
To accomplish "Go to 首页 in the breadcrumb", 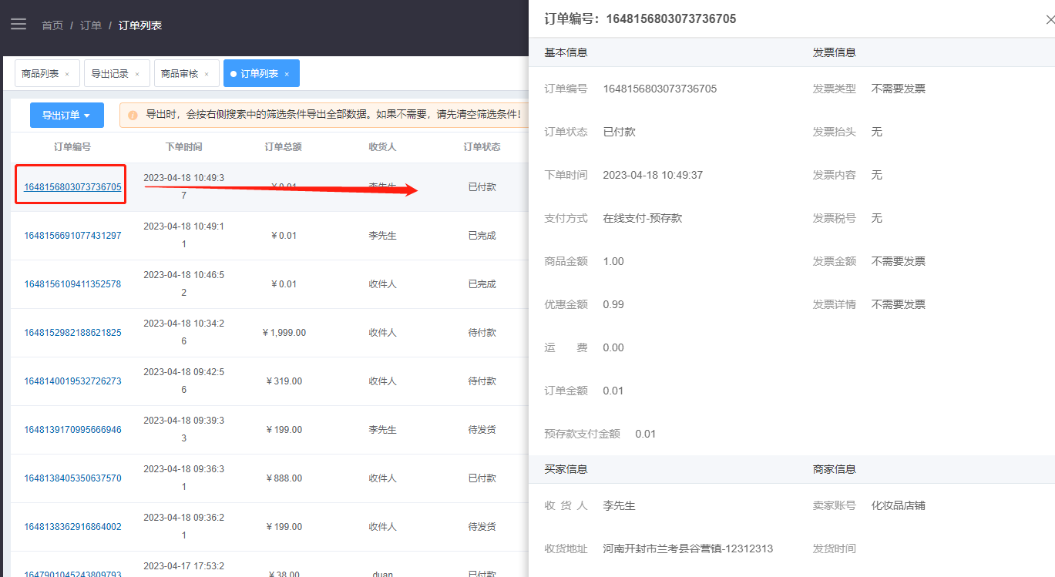I will click(x=52, y=25).
